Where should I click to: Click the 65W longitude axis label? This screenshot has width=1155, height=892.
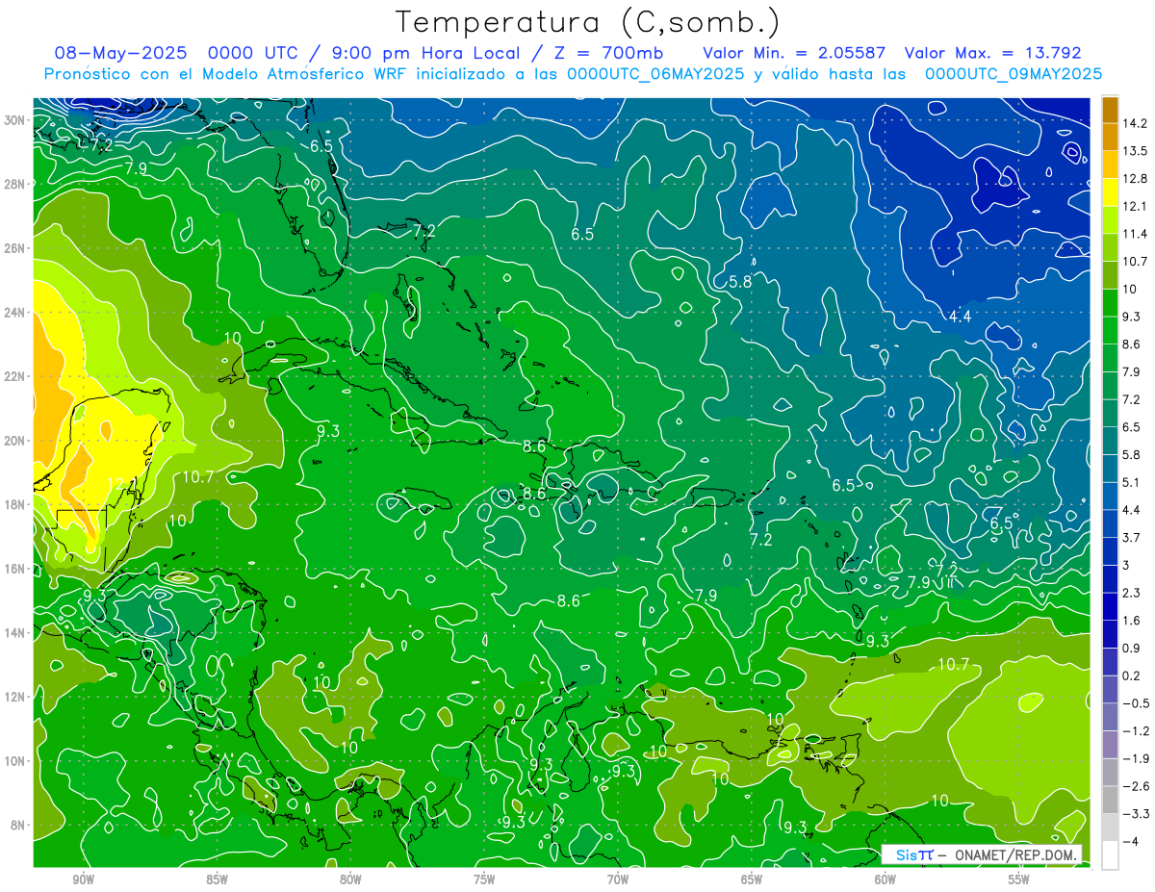click(752, 880)
